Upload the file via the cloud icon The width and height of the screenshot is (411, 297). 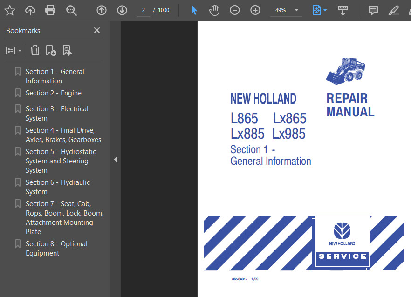click(x=30, y=11)
